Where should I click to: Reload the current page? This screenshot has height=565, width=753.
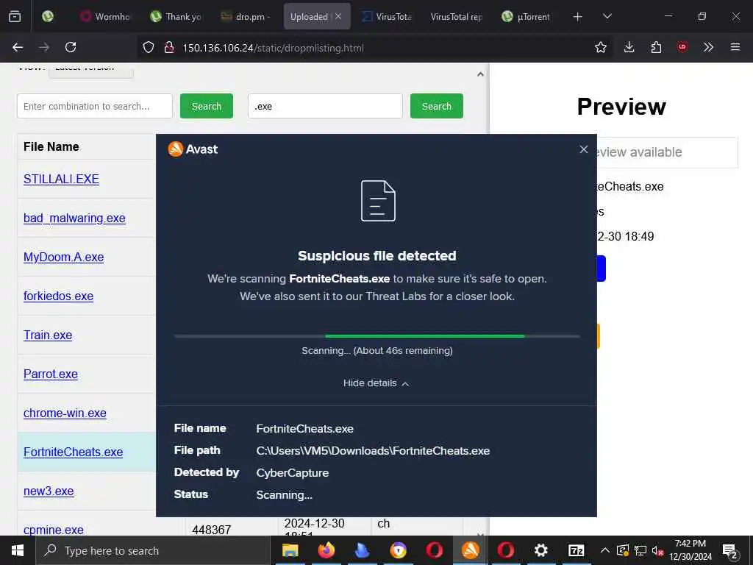tap(71, 47)
